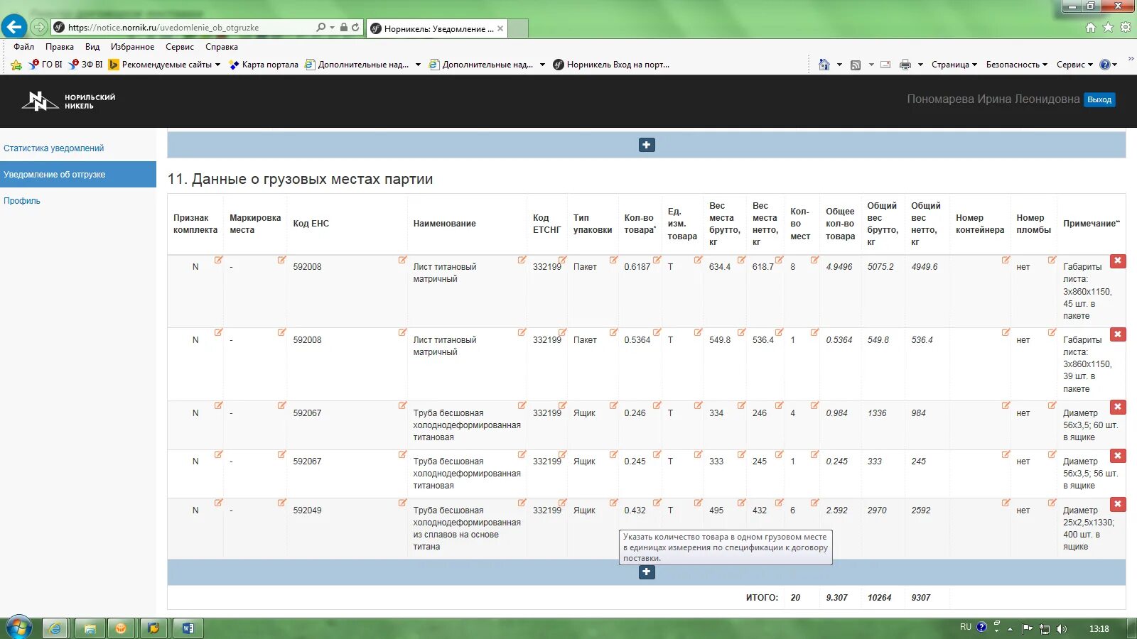
Task: Delete the row with 0.6187 quantity
Action: click(x=1118, y=261)
